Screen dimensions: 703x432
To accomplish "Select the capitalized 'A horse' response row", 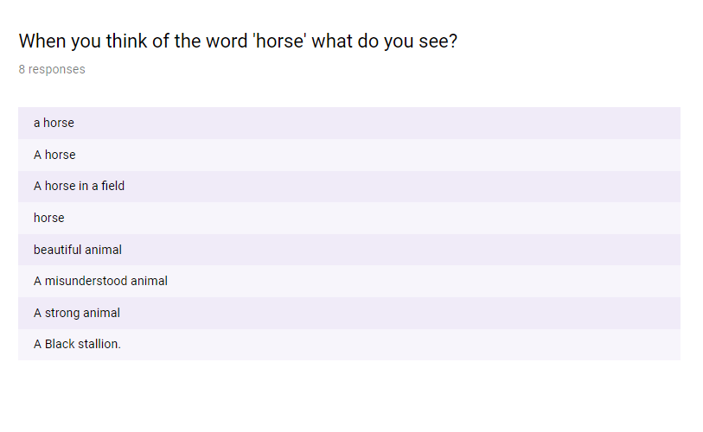I will (54, 155).
